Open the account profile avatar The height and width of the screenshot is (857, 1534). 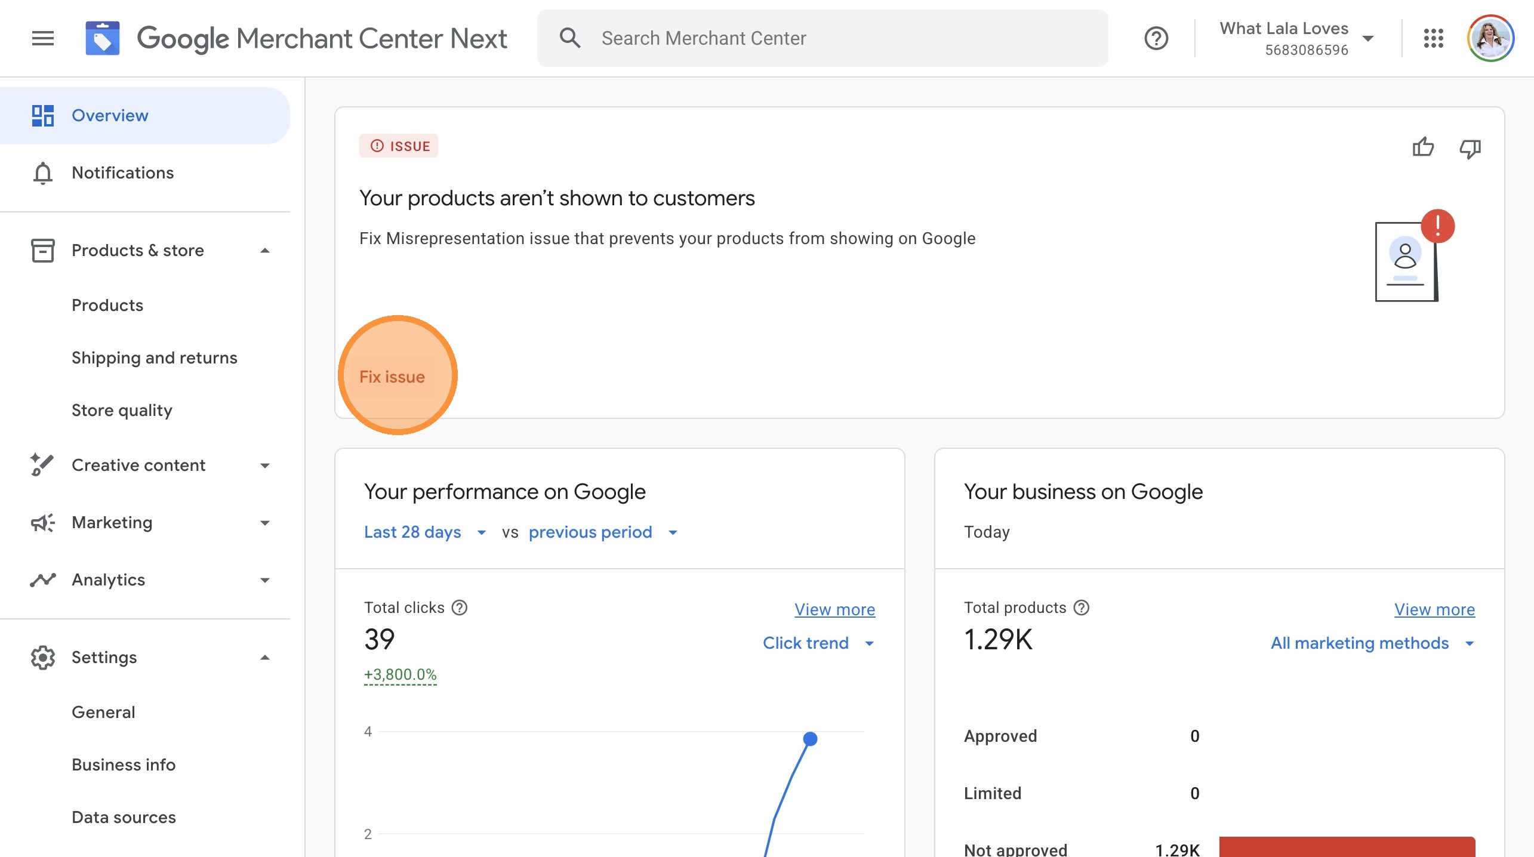[x=1490, y=38]
